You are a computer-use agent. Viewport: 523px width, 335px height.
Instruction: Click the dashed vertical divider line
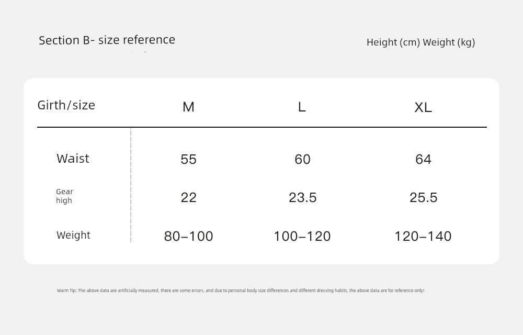point(131,185)
